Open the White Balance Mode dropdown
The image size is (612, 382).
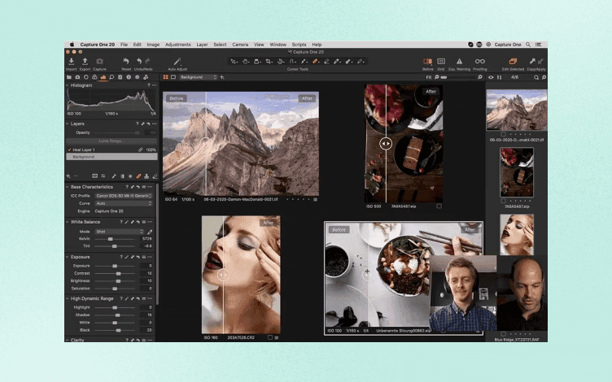[x=118, y=232]
